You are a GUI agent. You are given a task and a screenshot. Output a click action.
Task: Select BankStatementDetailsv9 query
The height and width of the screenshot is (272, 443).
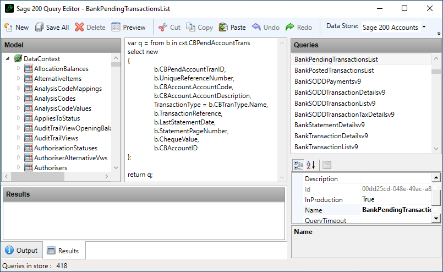(329, 125)
